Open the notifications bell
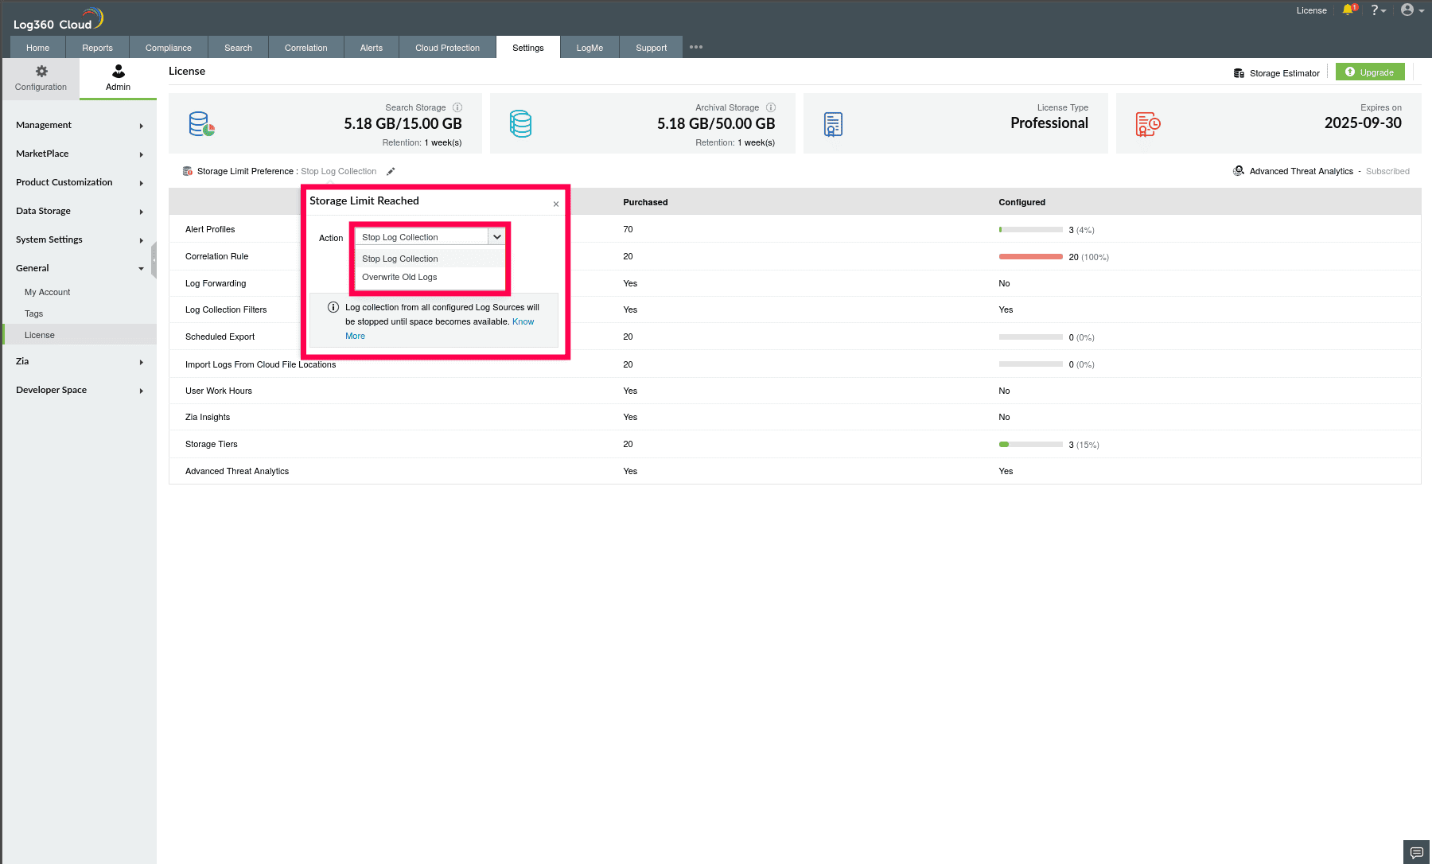Screen dimensions: 1432x864 [1348, 10]
